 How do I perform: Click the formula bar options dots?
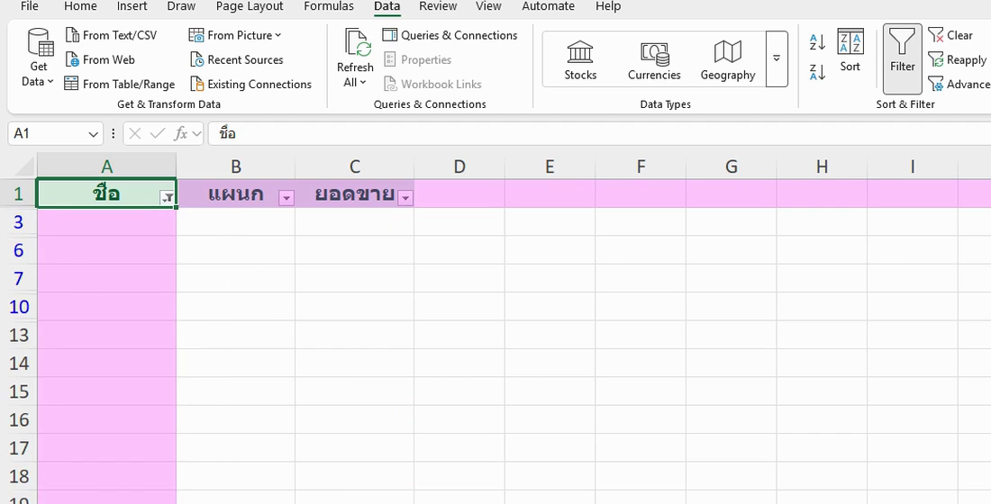point(114,133)
